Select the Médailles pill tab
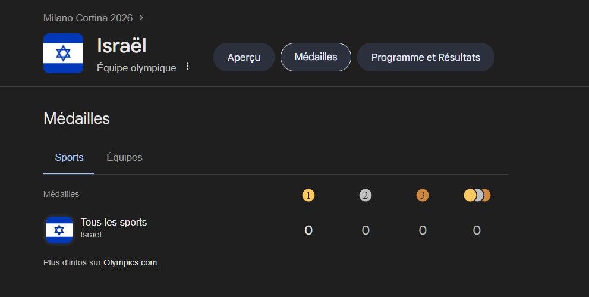The height and width of the screenshot is (297, 589). (316, 57)
